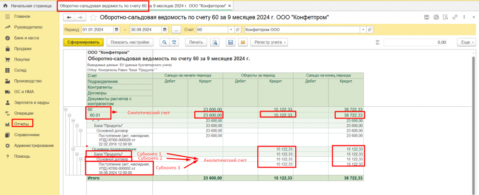Focus the period end date field
Screen dimensions: 479x195
[146, 30]
